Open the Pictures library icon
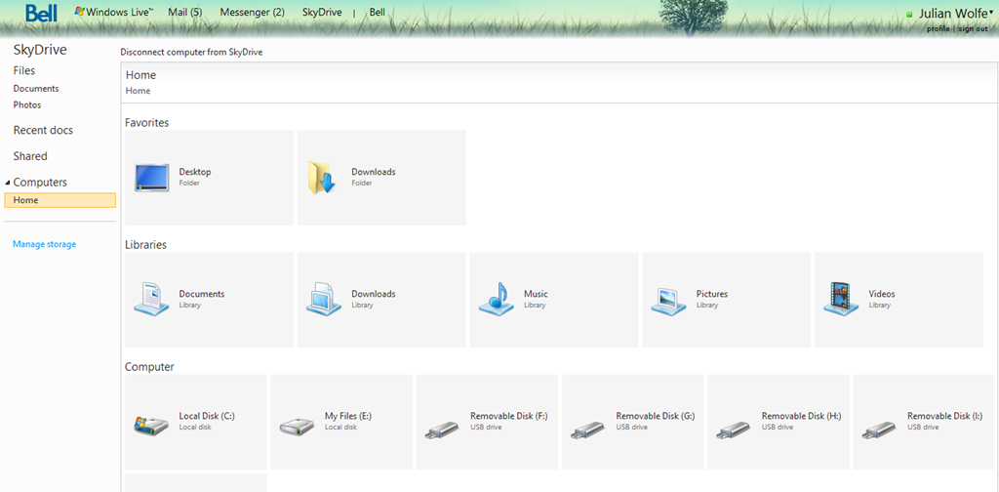This screenshot has width=999, height=492. pos(668,300)
